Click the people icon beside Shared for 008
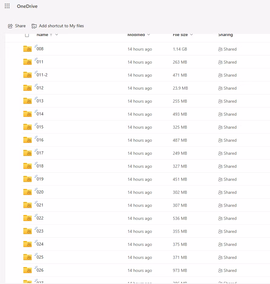 click(220, 49)
